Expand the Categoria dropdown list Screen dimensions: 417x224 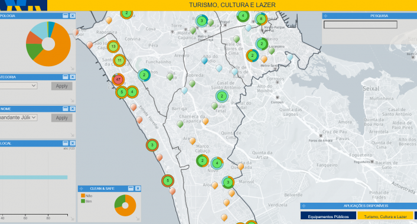[18, 86]
